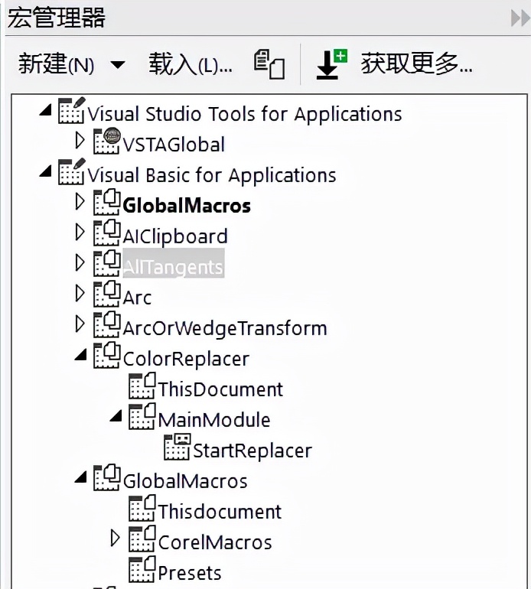Select Visual Studio Tools for Applications text

(245, 114)
